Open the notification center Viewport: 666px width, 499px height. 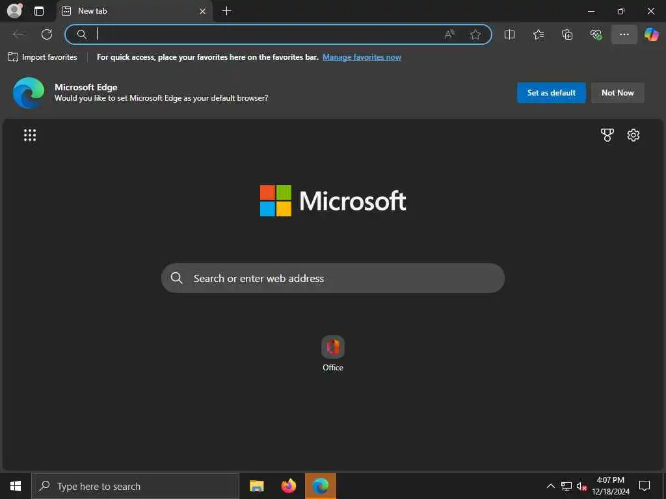pyautogui.click(x=645, y=486)
